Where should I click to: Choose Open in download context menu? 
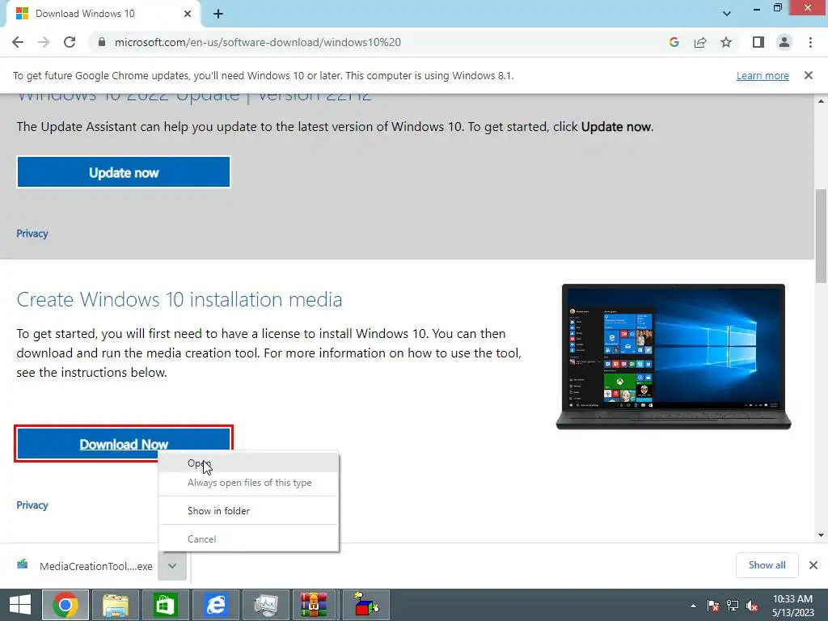(248, 463)
